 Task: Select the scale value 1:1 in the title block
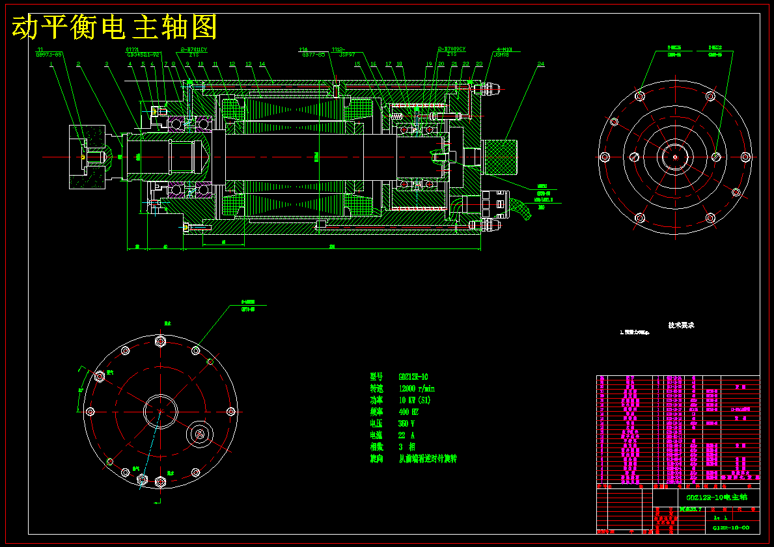click(x=720, y=517)
